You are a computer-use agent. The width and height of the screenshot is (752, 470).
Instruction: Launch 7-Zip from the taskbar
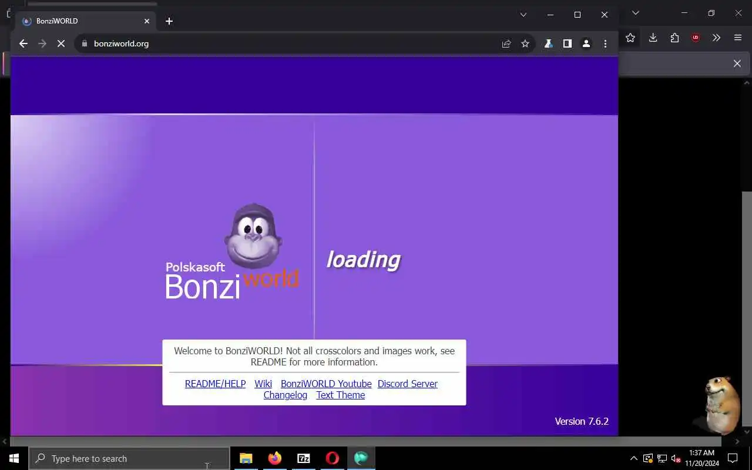(x=304, y=458)
